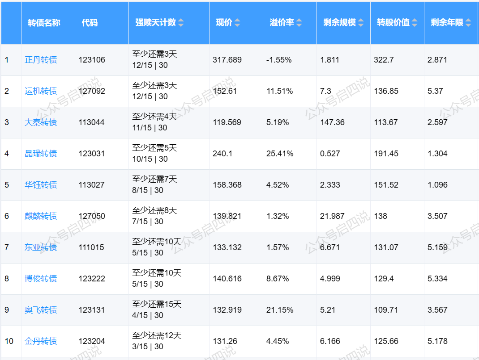Click the 剩余规模 sort arrows icon

[361, 23]
